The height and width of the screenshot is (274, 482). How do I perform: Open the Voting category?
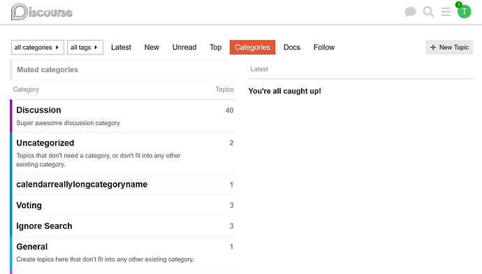point(29,206)
